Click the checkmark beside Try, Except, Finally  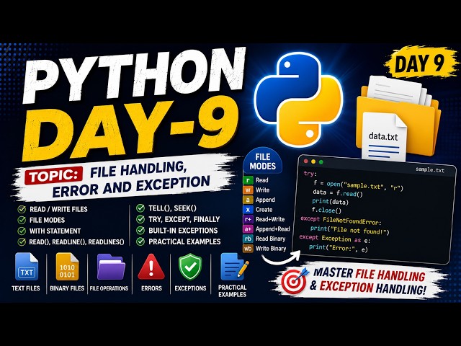click(x=140, y=219)
